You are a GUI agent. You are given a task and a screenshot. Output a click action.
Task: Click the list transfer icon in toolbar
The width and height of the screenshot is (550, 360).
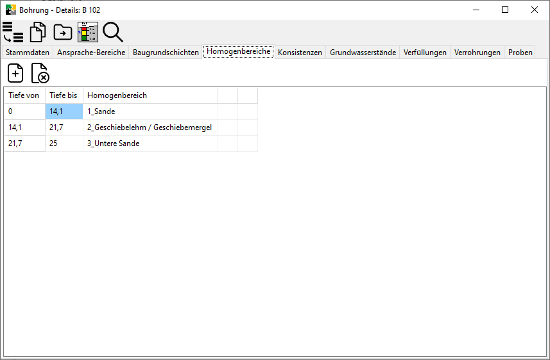coord(13,32)
